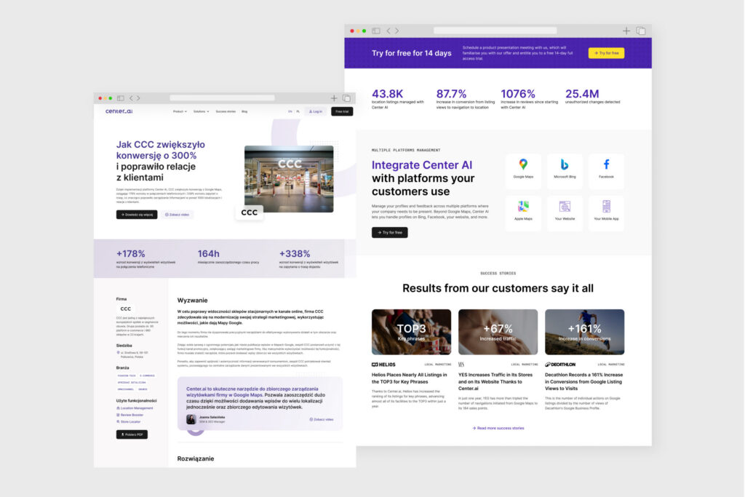Open the Location Management feature link

tap(135, 408)
